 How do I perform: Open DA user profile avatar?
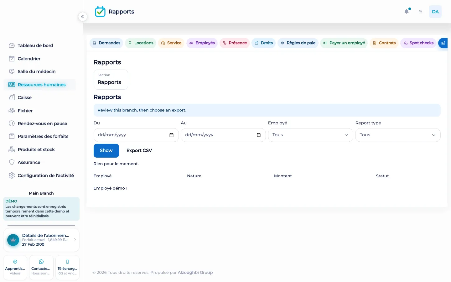pyautogui.click(x=435, y=12)
